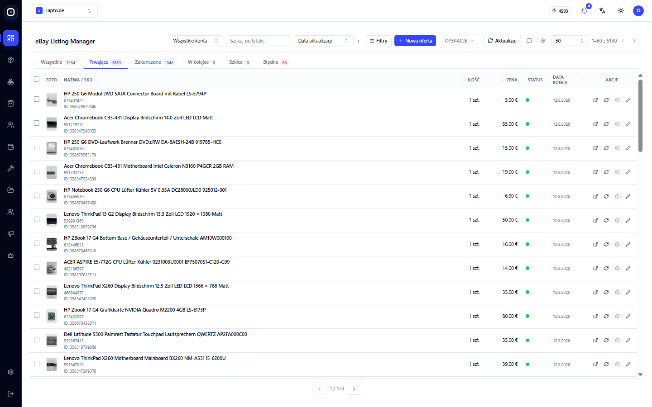Expand the OPERACJE dropdown

pos(459,41)
